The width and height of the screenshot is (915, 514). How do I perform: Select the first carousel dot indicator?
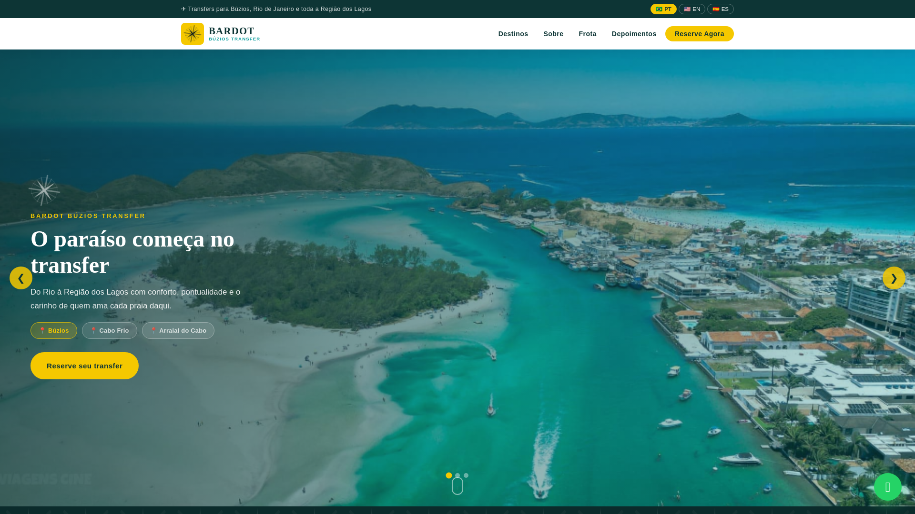point(449,475)
